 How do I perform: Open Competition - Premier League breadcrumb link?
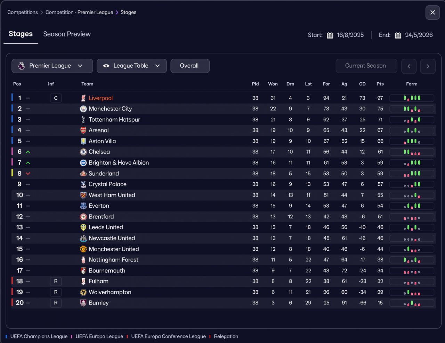coord(79,12)
